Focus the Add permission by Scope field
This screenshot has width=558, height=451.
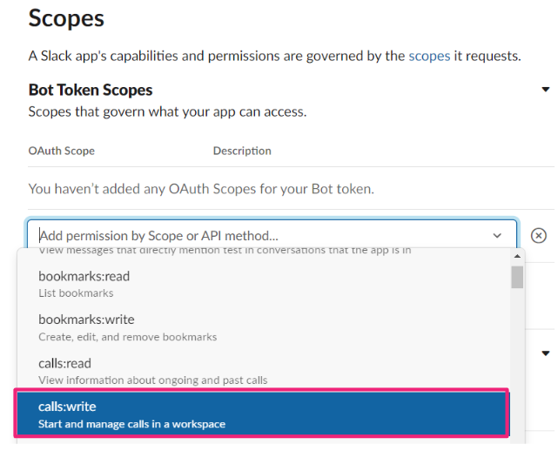[264, 235]
